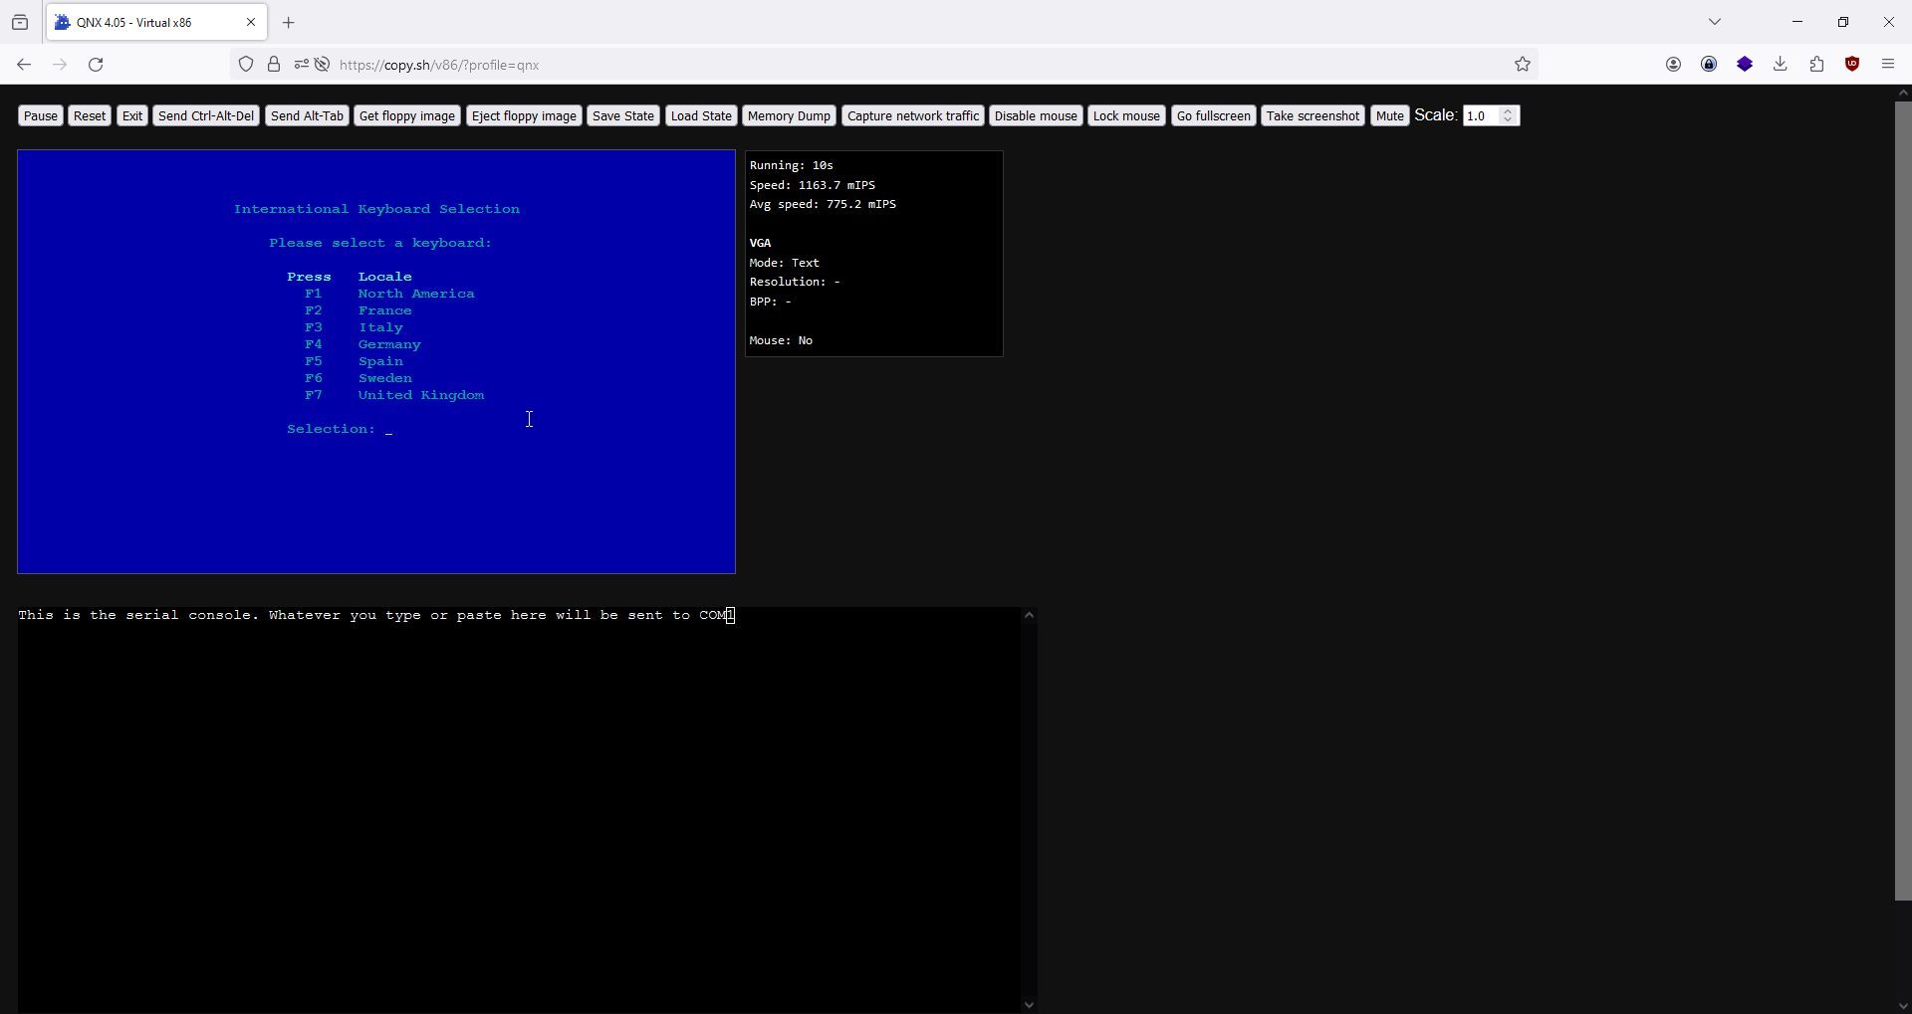Click the 'Mouse: No' status text

(x=781, y=340)
